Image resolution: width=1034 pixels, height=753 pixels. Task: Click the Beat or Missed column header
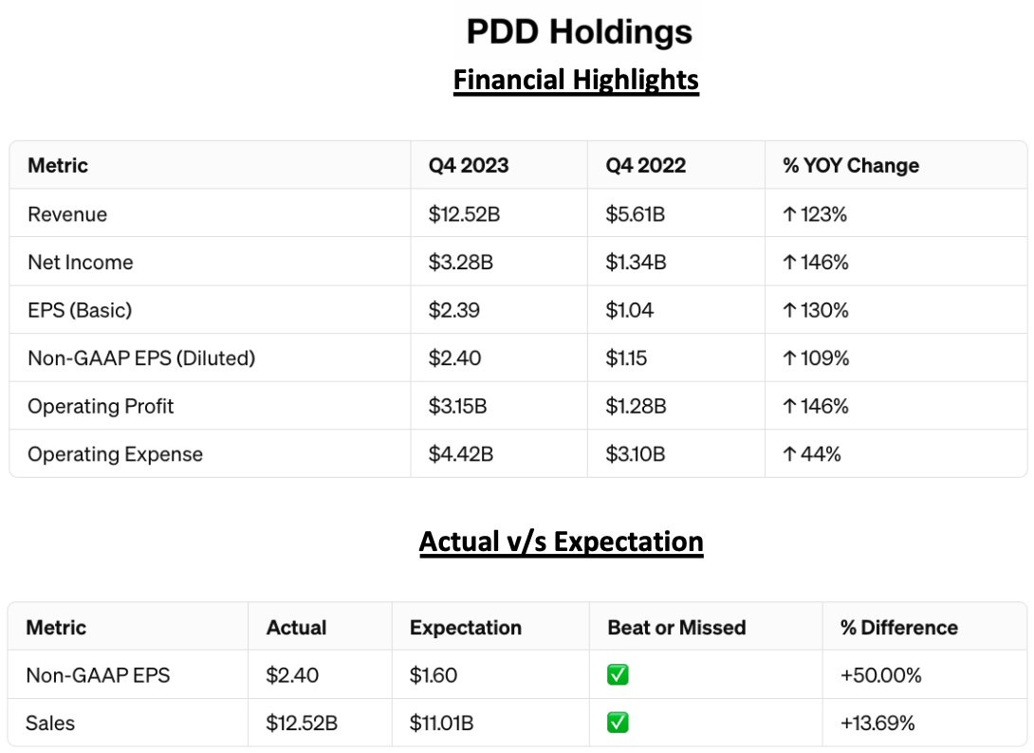(x=676, y=628)
